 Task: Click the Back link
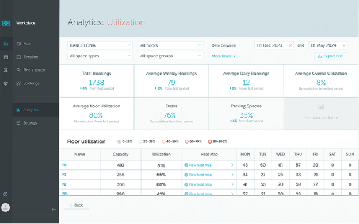tap(77, 205)
